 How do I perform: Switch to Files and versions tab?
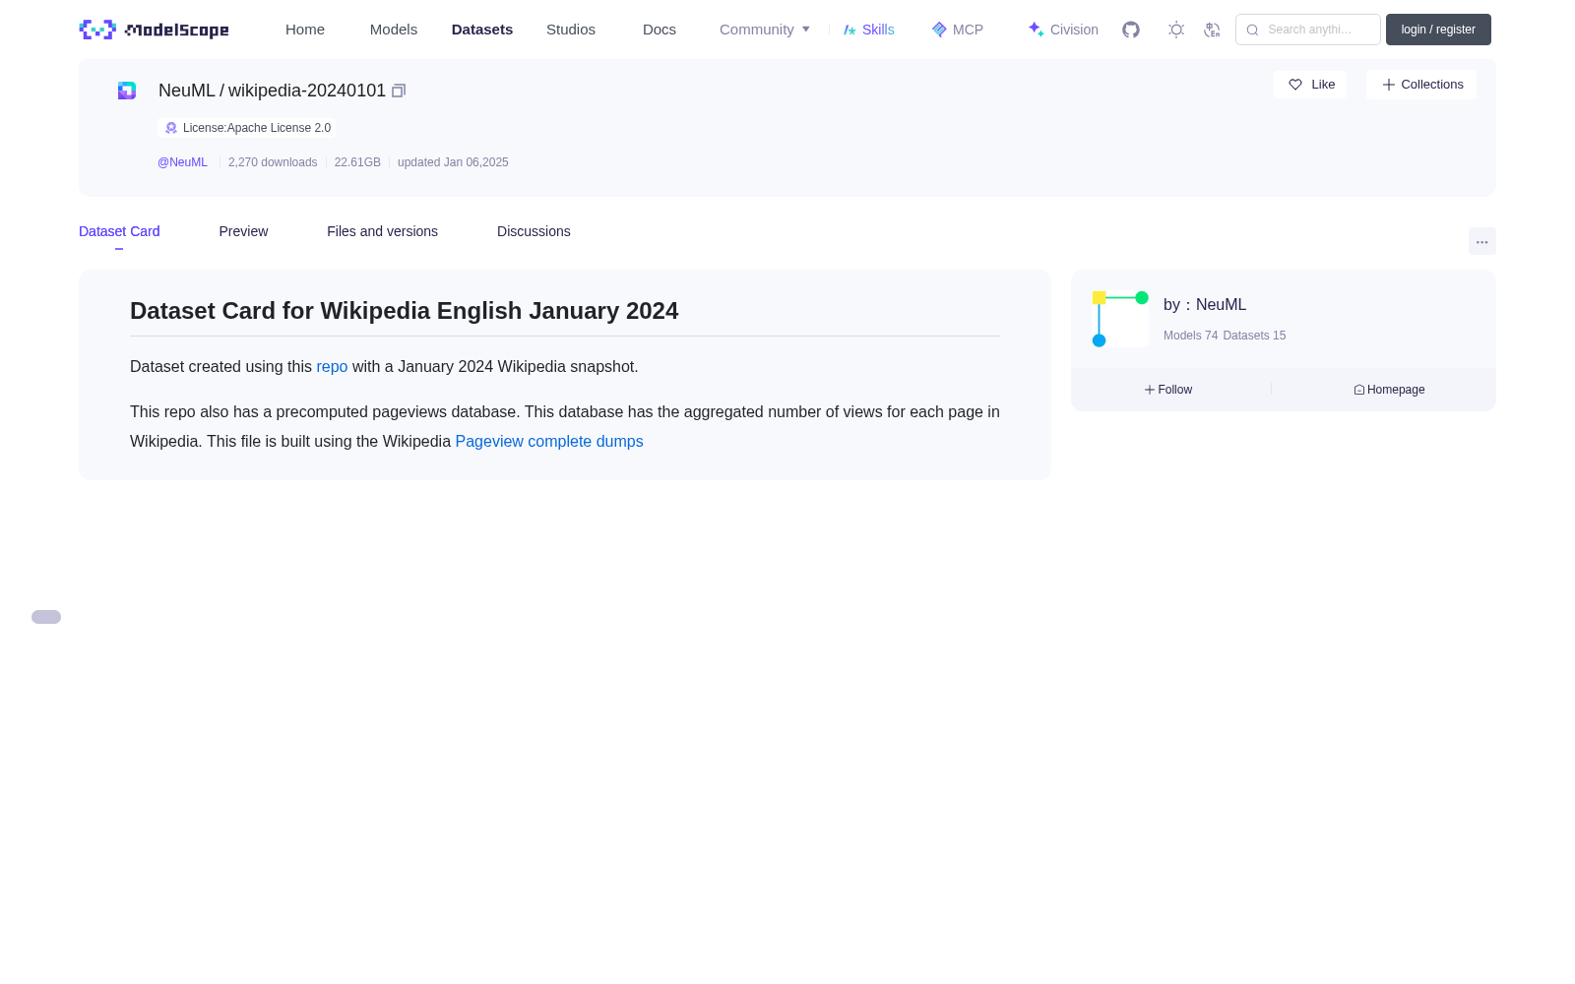[382, 231]
